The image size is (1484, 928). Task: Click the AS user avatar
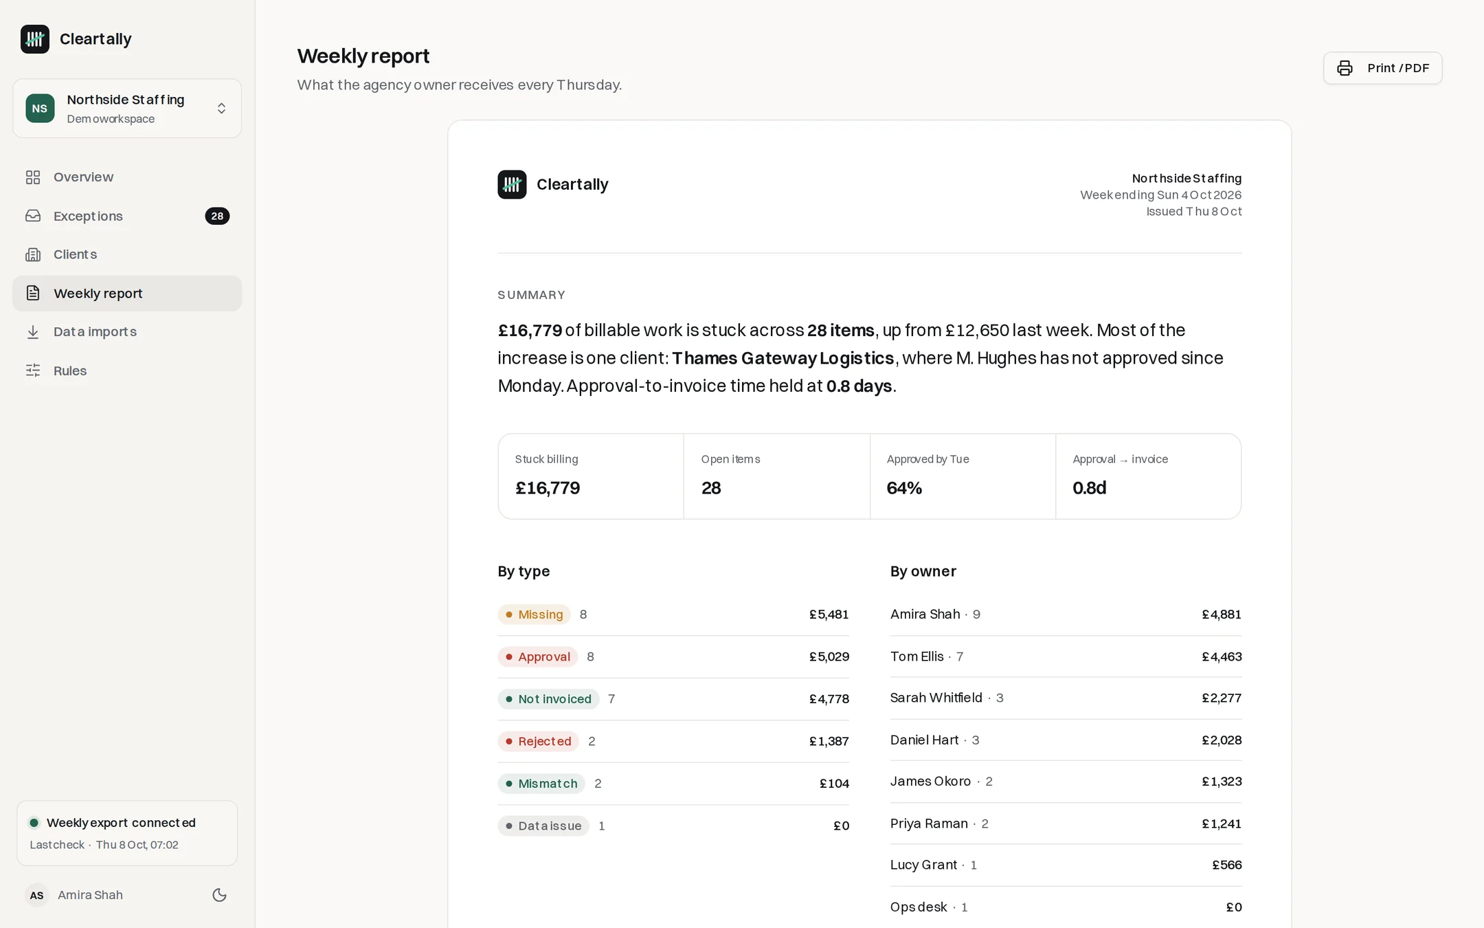click(x=37, y=895)
